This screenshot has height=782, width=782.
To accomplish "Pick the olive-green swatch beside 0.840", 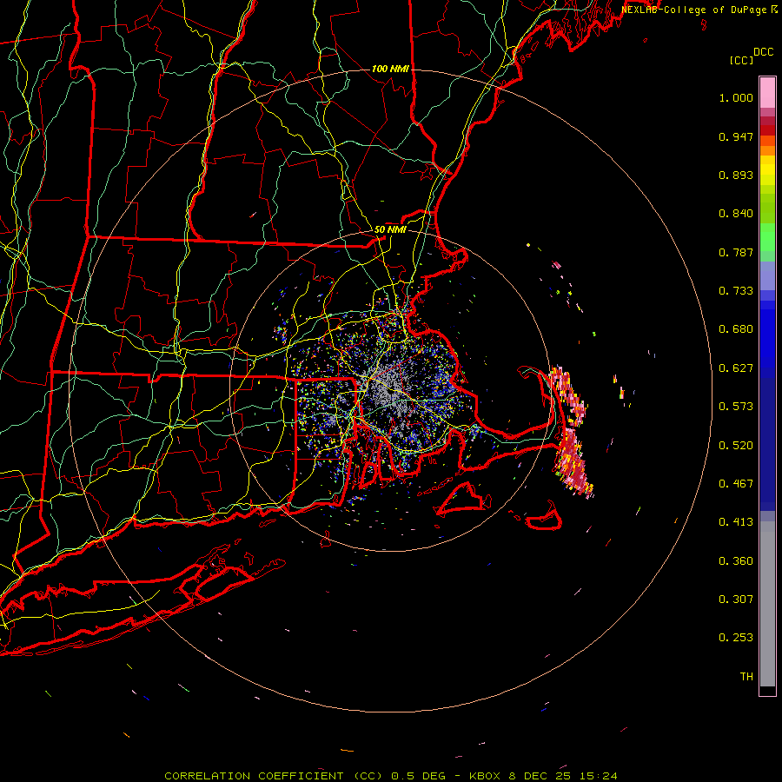I will click(x=767, y=209).
